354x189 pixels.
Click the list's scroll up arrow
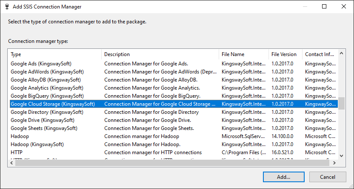[x=341, y=54]
